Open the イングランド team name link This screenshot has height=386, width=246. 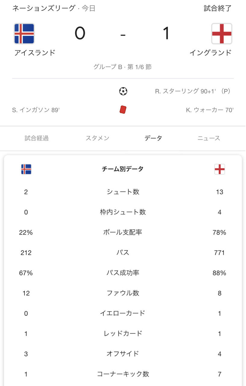211,53
